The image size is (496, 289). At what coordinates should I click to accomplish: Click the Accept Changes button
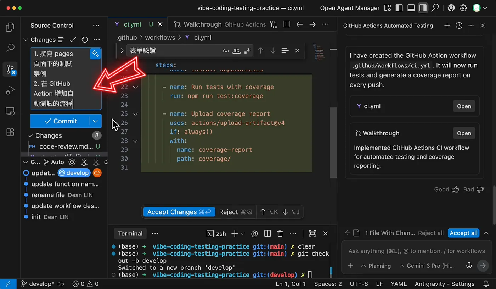(x=179, y=212)
